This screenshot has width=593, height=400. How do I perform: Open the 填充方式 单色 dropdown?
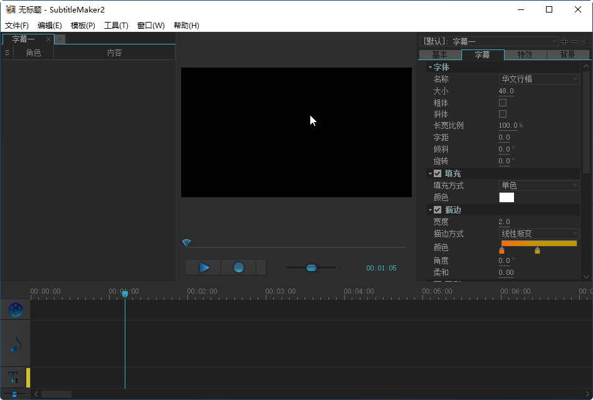click(539, 185)
